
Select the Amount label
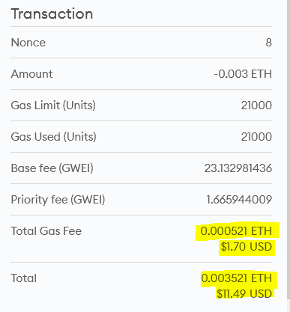[31, 74]
